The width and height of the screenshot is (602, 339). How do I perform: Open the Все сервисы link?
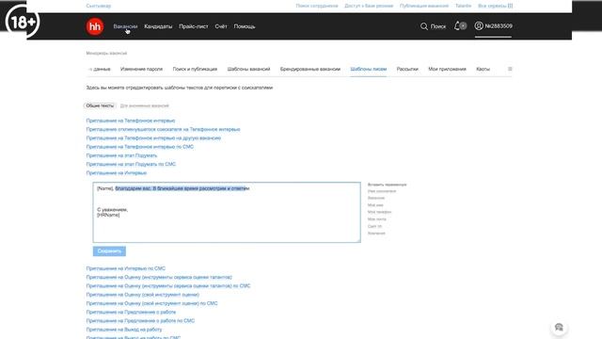coord(496,6)
